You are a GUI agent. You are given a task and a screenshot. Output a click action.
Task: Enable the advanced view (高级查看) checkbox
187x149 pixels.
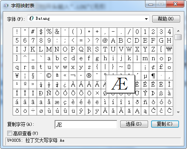[10, 133]
